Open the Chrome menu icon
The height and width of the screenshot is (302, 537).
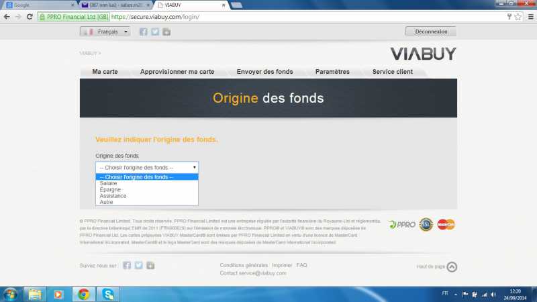530,16
